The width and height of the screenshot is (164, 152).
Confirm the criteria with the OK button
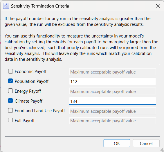117,143
